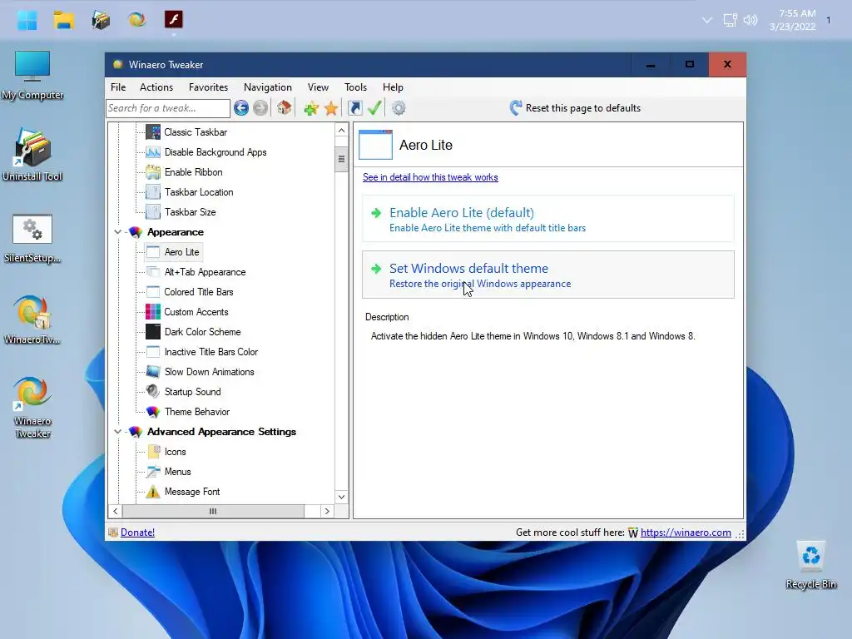The height and width of the screenshot is (639, 852).
Task: Click tree scroll down arrow
Action: point(341,497)
